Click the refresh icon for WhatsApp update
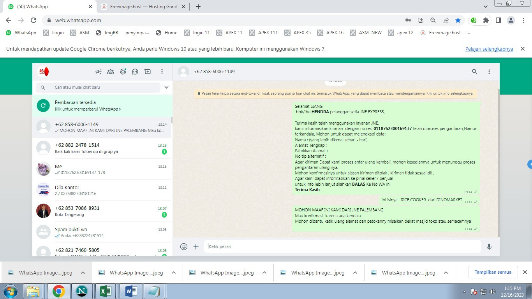The height and width of the screenshot is (299, 532). (43, 106)
